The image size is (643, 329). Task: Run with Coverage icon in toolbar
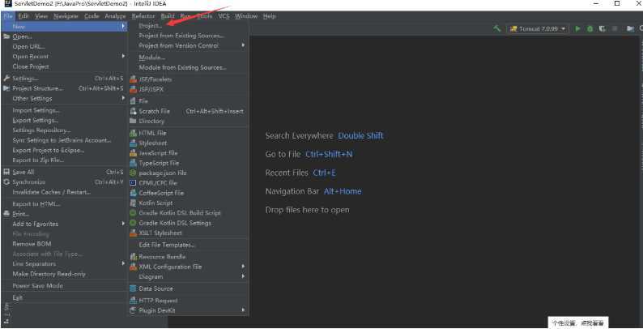603,28
